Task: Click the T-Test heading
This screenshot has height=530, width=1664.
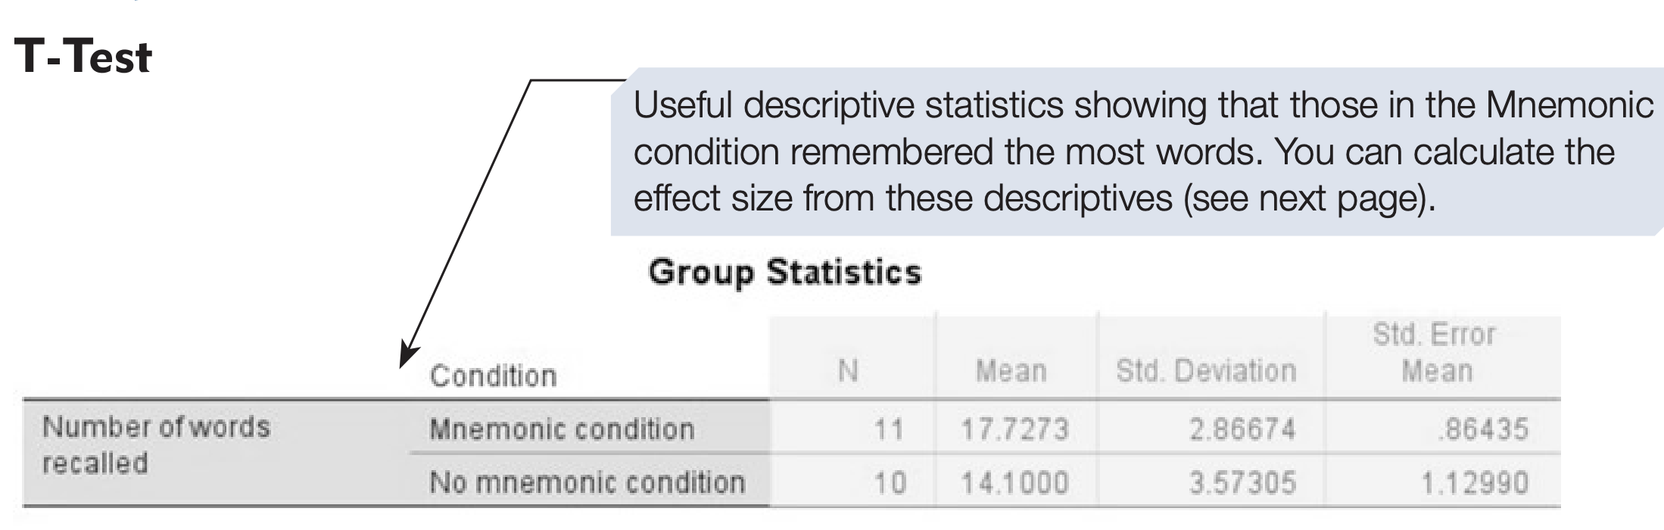Action: click(83, 58)
